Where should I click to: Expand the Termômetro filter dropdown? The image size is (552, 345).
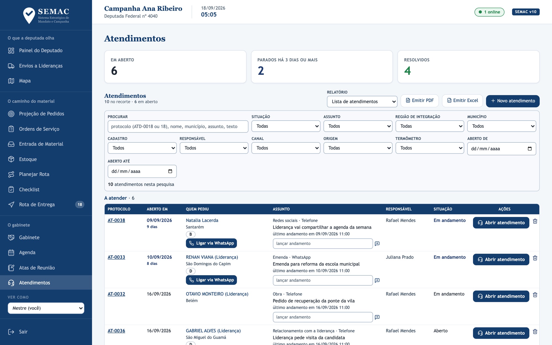tap(429, 148)
